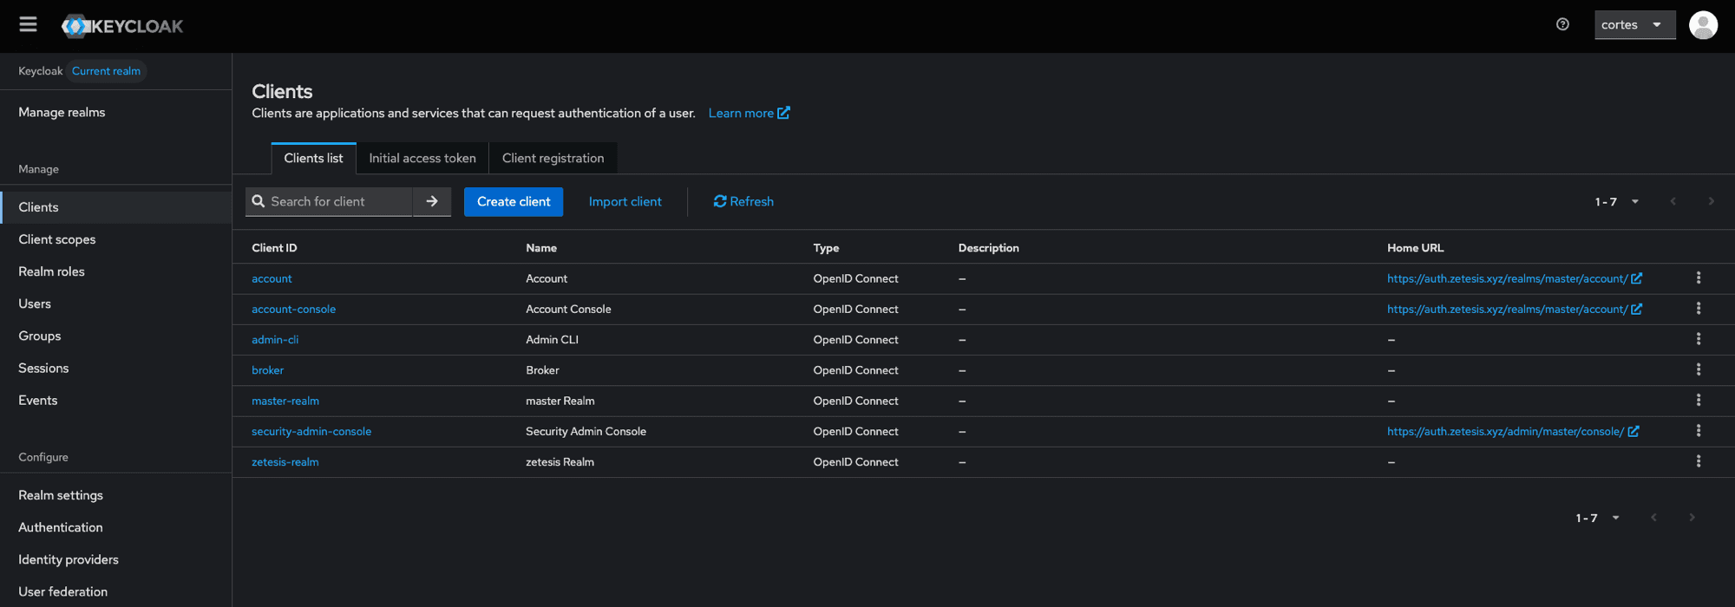The height and width of the screenshot is (607, 1735).
Task: Click the Type column header
Action: click(826, 248)
